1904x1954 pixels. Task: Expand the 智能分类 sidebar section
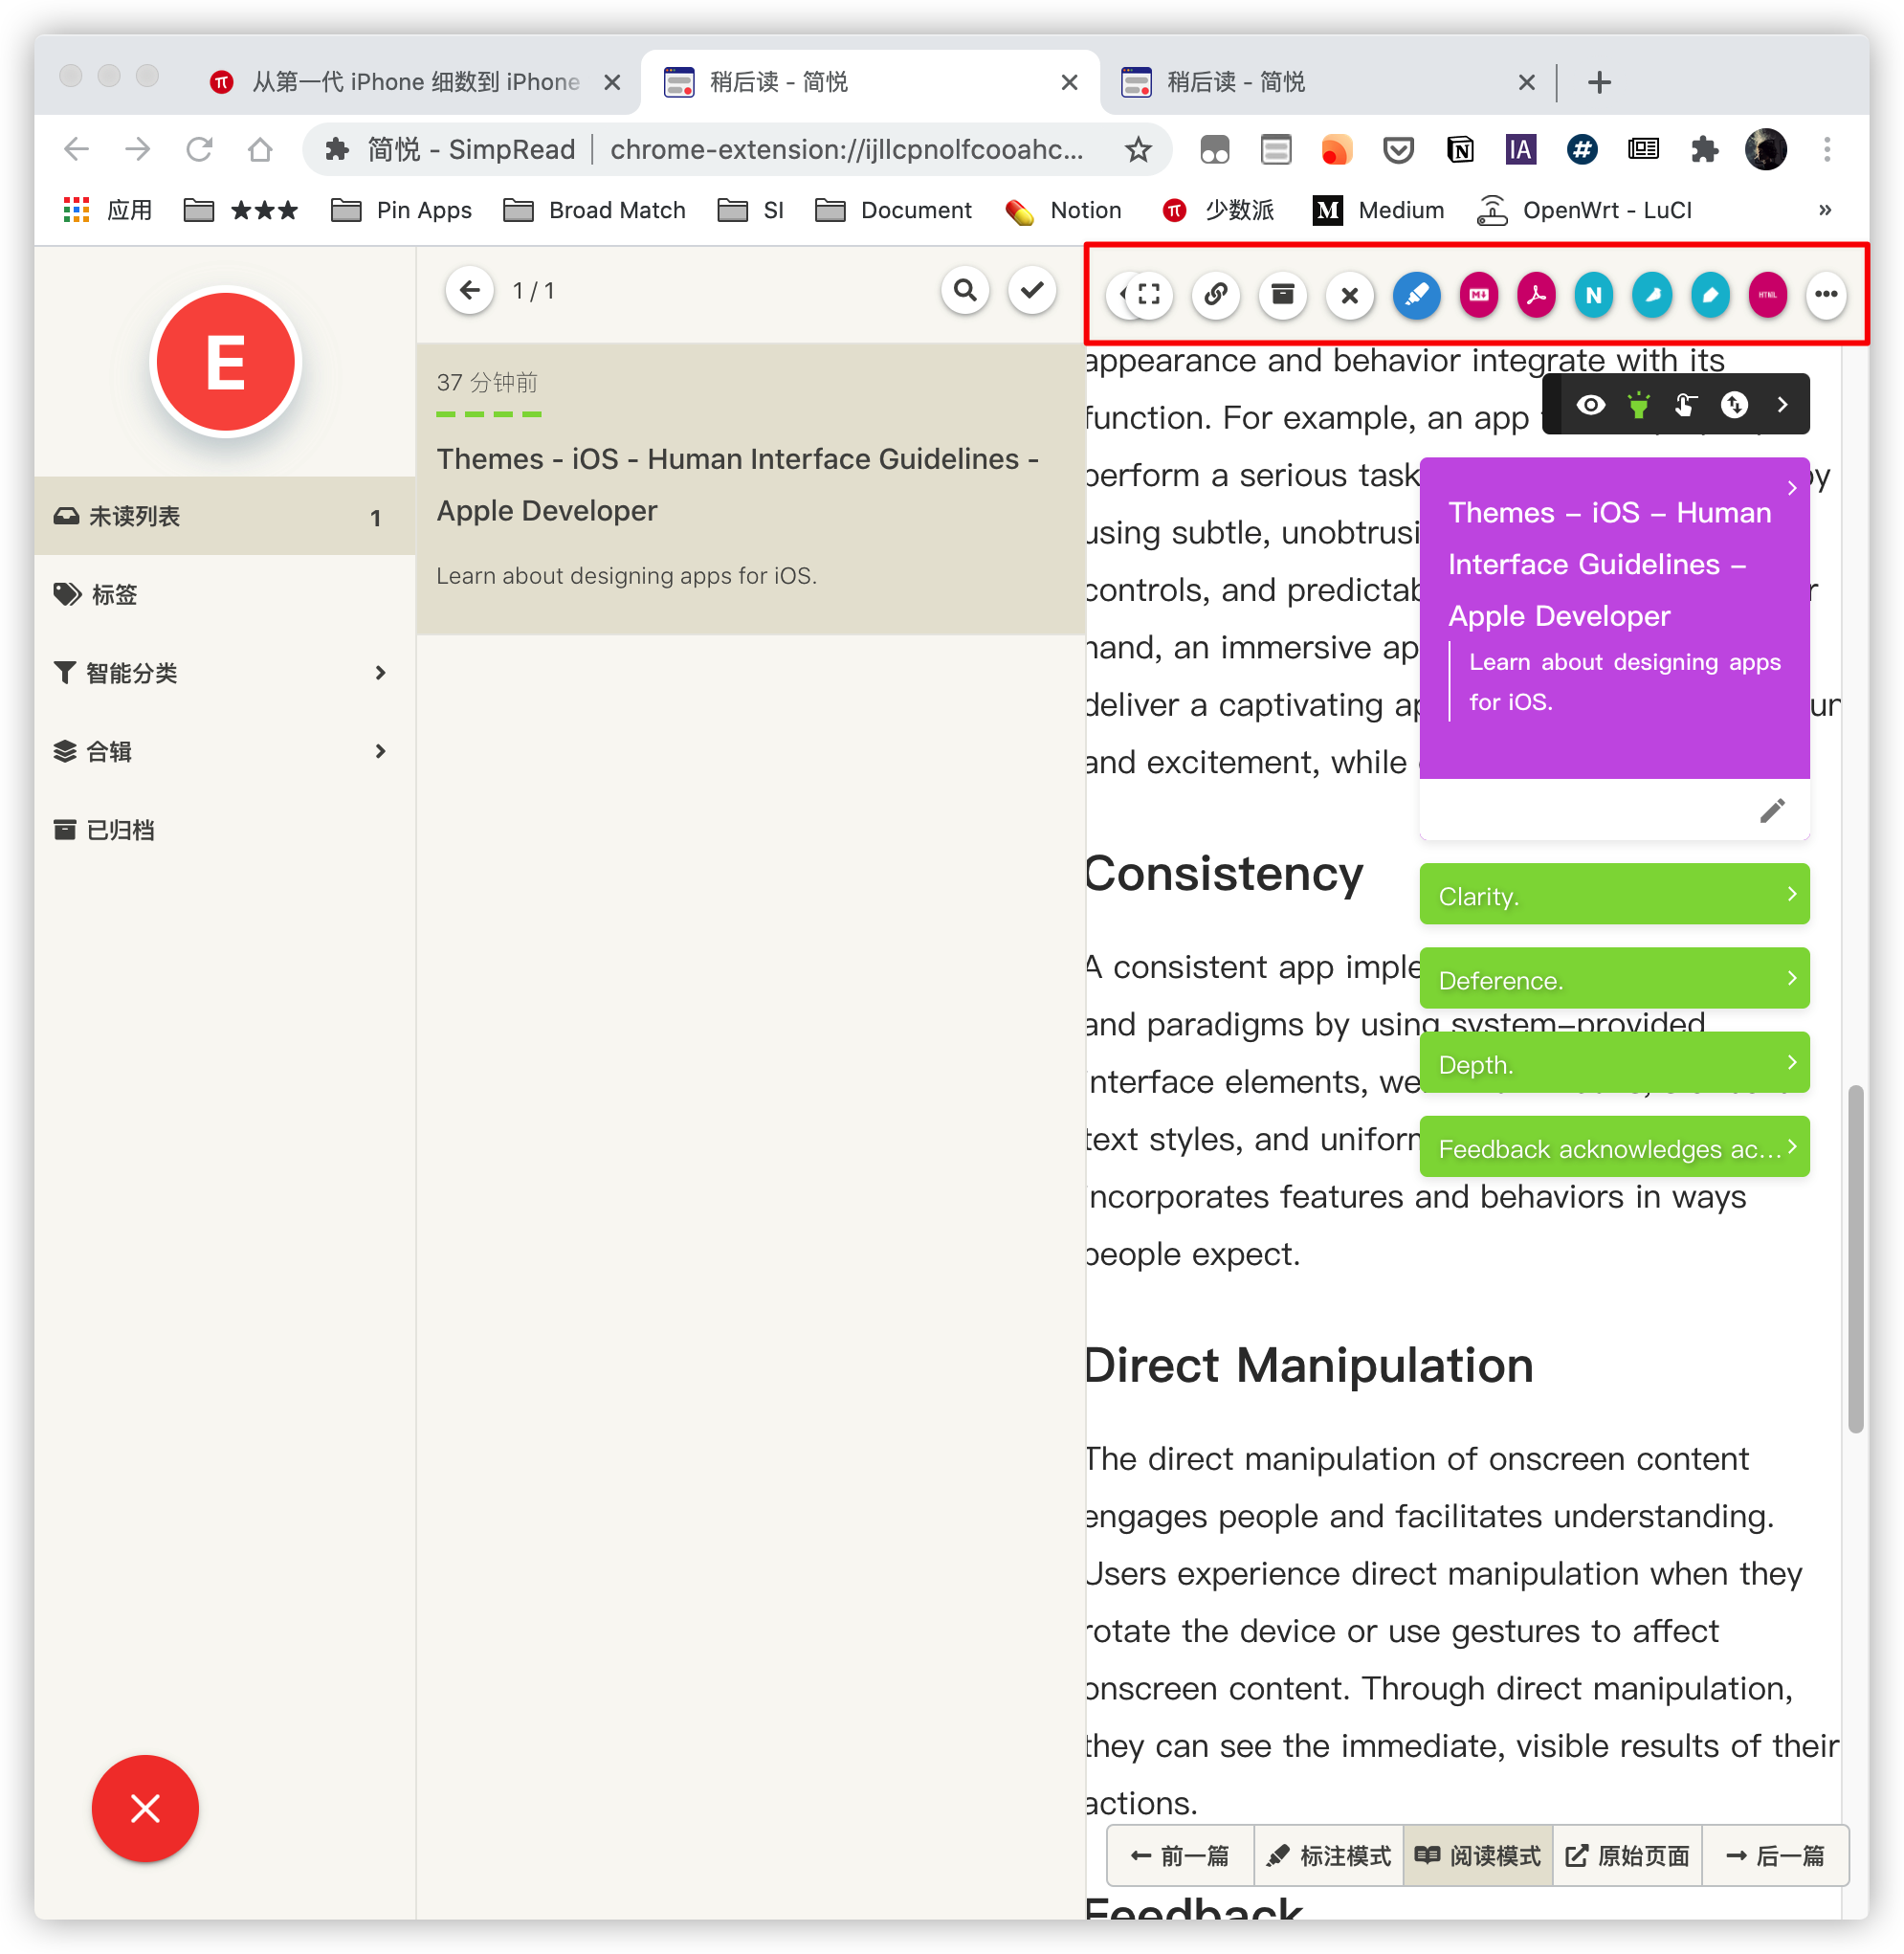pos(224,673)
